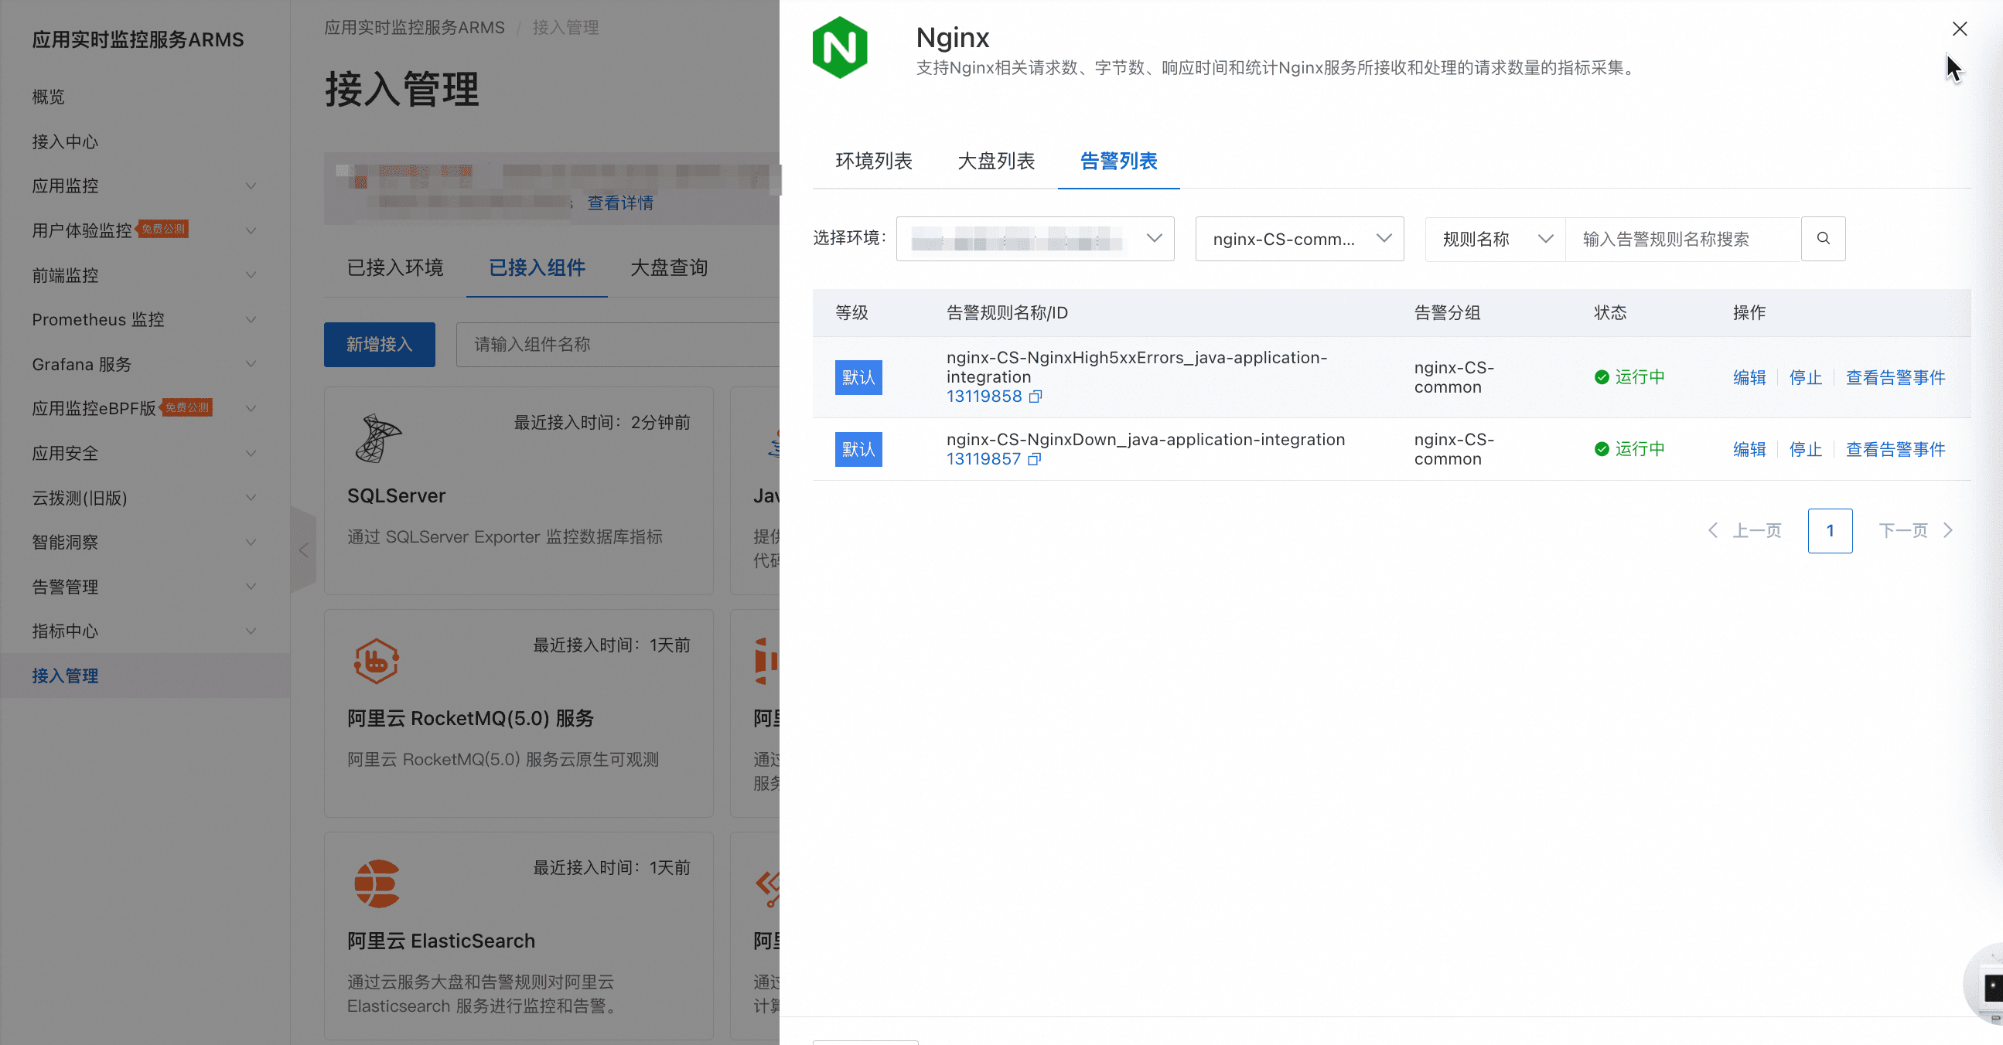Switch to the 环境列表 tab

(x=873, y=161)
